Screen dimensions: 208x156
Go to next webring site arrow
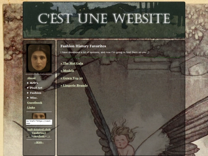point(49,136)
